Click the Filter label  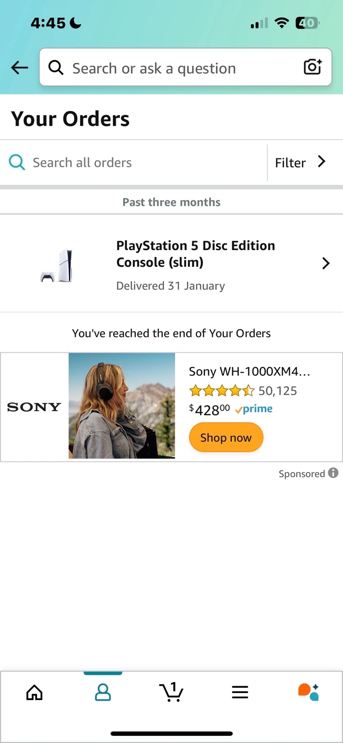click(x=290, y=163)
